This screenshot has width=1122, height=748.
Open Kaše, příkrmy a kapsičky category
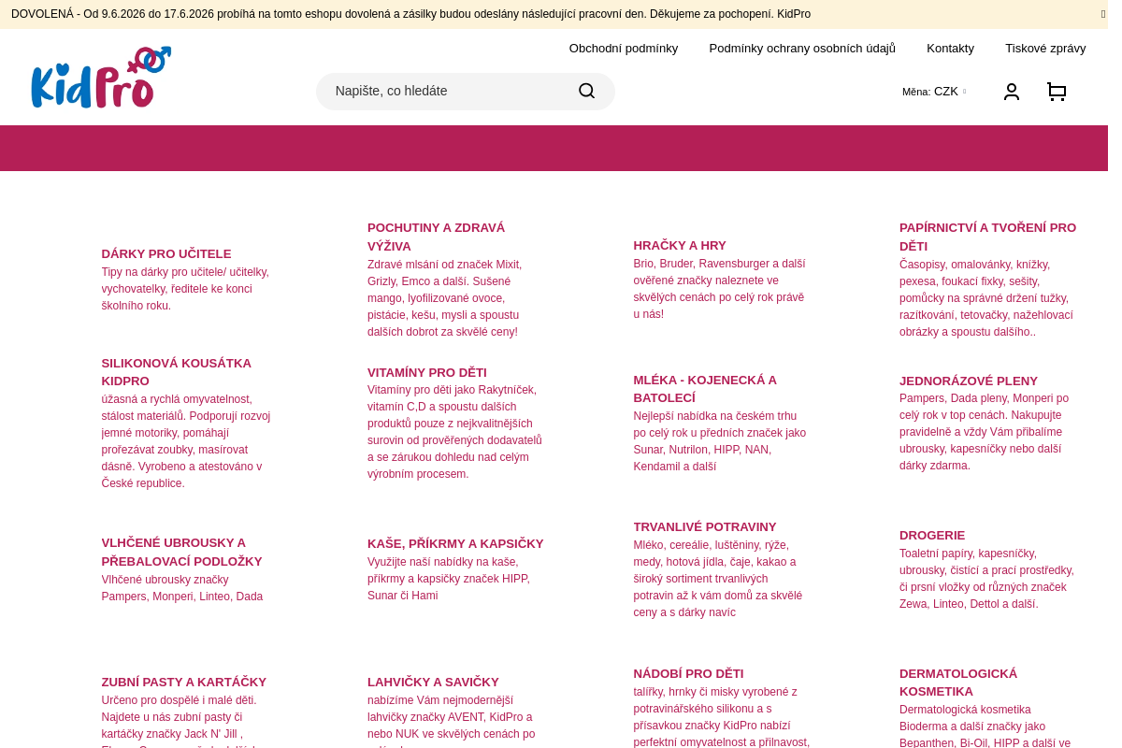(x=455, y=543)
